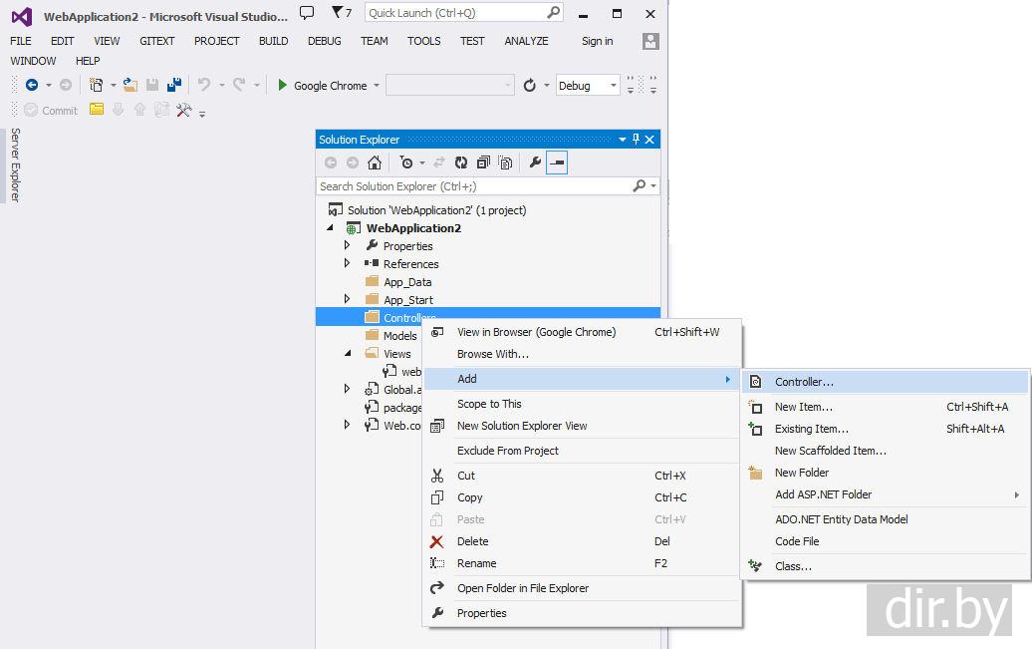Collapse the WebApplication2 project node
The width and height of the screenshot is (1032, 649).
331,228
